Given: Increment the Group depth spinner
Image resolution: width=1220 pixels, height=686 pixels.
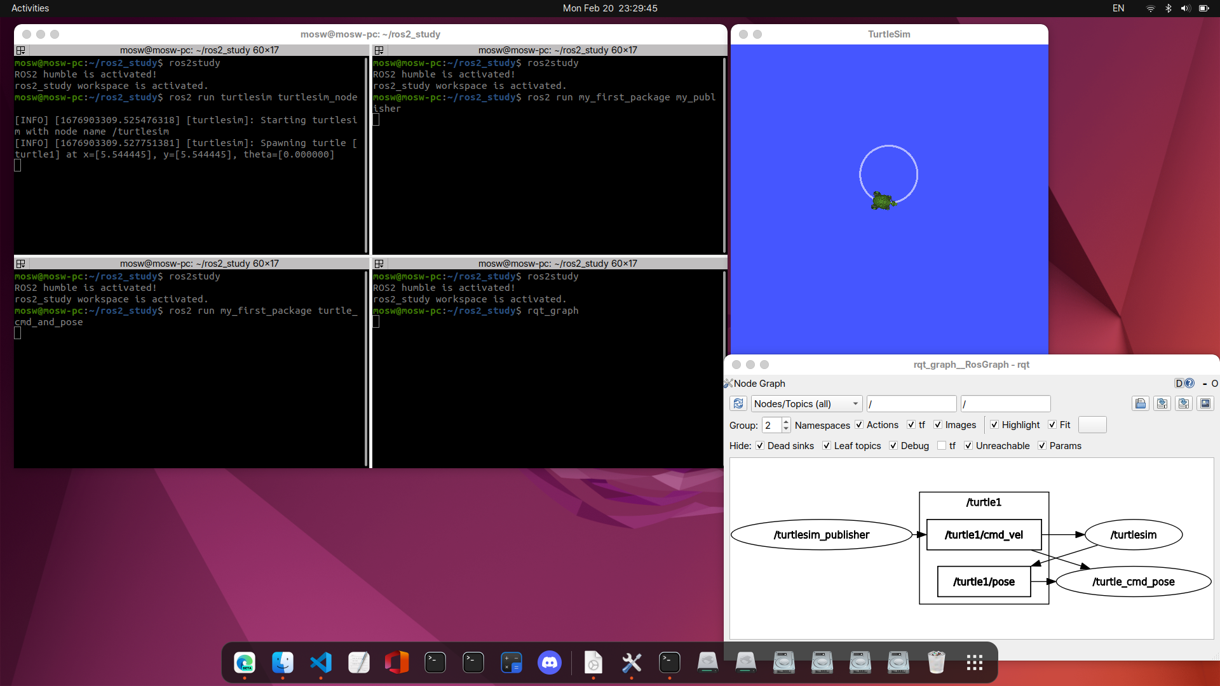Looking at the screenshot, I should tap(786, 421).
